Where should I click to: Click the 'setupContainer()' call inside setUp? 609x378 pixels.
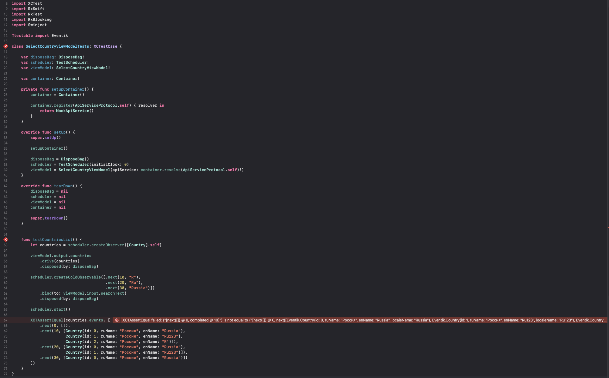(49, 148)
